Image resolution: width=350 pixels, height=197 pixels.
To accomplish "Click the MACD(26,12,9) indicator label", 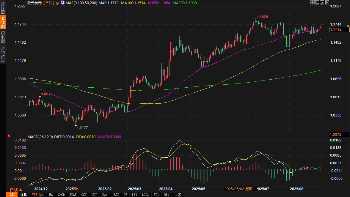I will [40, 137].
